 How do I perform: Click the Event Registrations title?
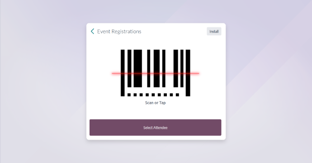click(119, 32)
